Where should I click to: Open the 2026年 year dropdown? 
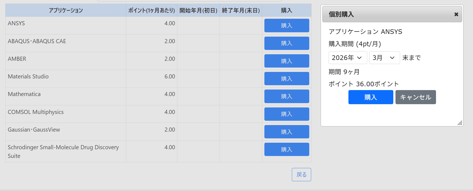coord(348,58)
